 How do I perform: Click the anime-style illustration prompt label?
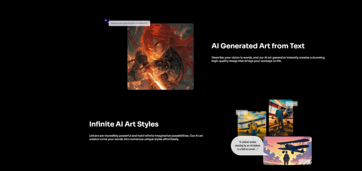coord(129,23)
